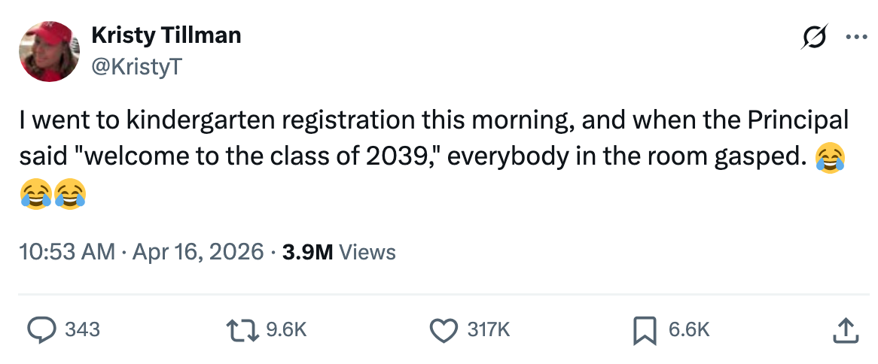Viewport: 878px width, 364px height.
Task: Click the 317K likes count
Action: [489, 329]
